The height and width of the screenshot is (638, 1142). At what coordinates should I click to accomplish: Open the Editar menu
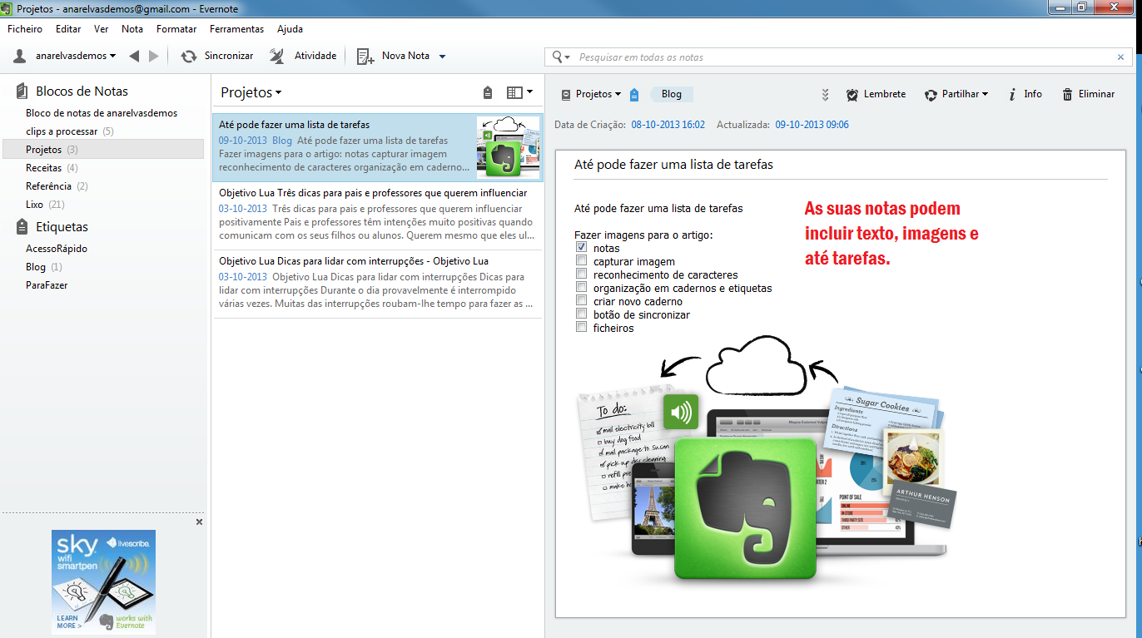pyautogui.click(x=68, y=29)
